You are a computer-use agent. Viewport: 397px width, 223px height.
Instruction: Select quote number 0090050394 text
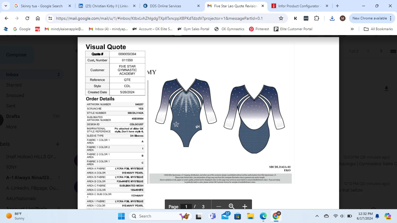[127, 54]
